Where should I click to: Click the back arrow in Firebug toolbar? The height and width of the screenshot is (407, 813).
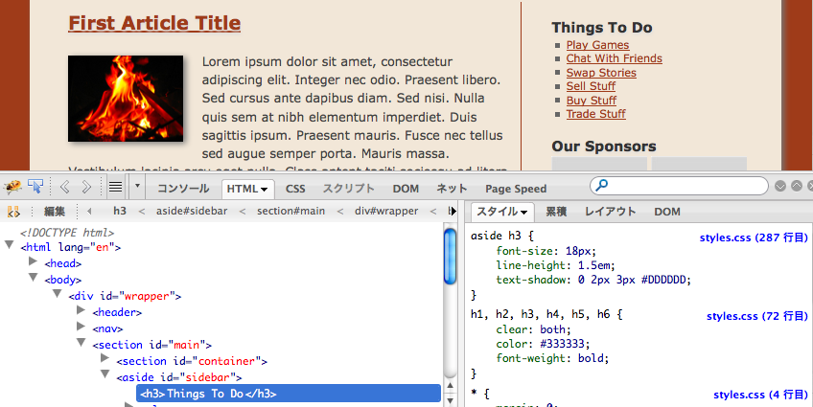point(65,187)
